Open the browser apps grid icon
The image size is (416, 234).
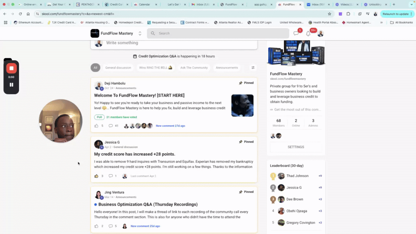pyautogui.click(x=6, y=23)
